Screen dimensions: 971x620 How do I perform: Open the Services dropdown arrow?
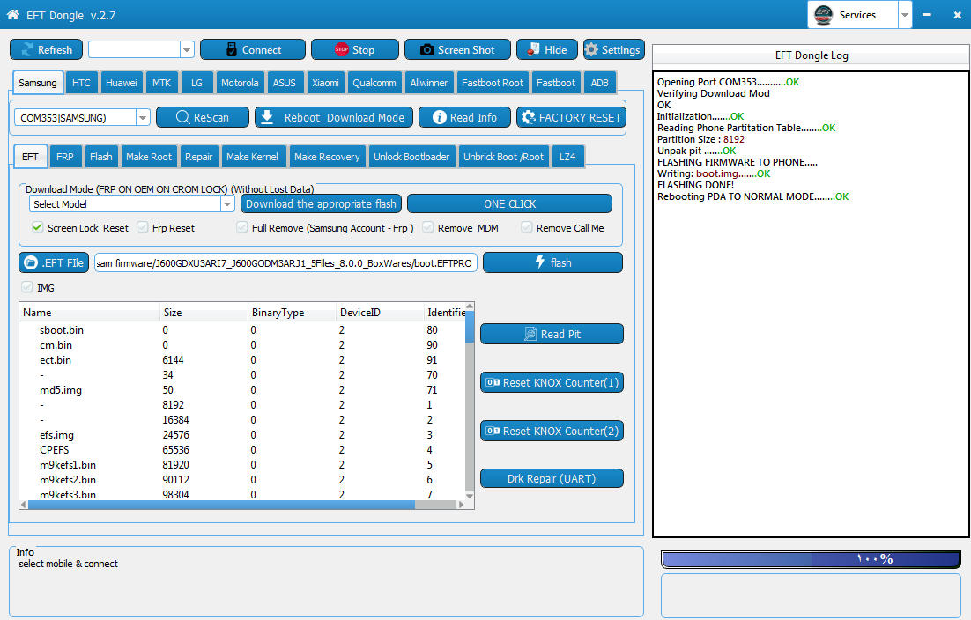[905, 15]
